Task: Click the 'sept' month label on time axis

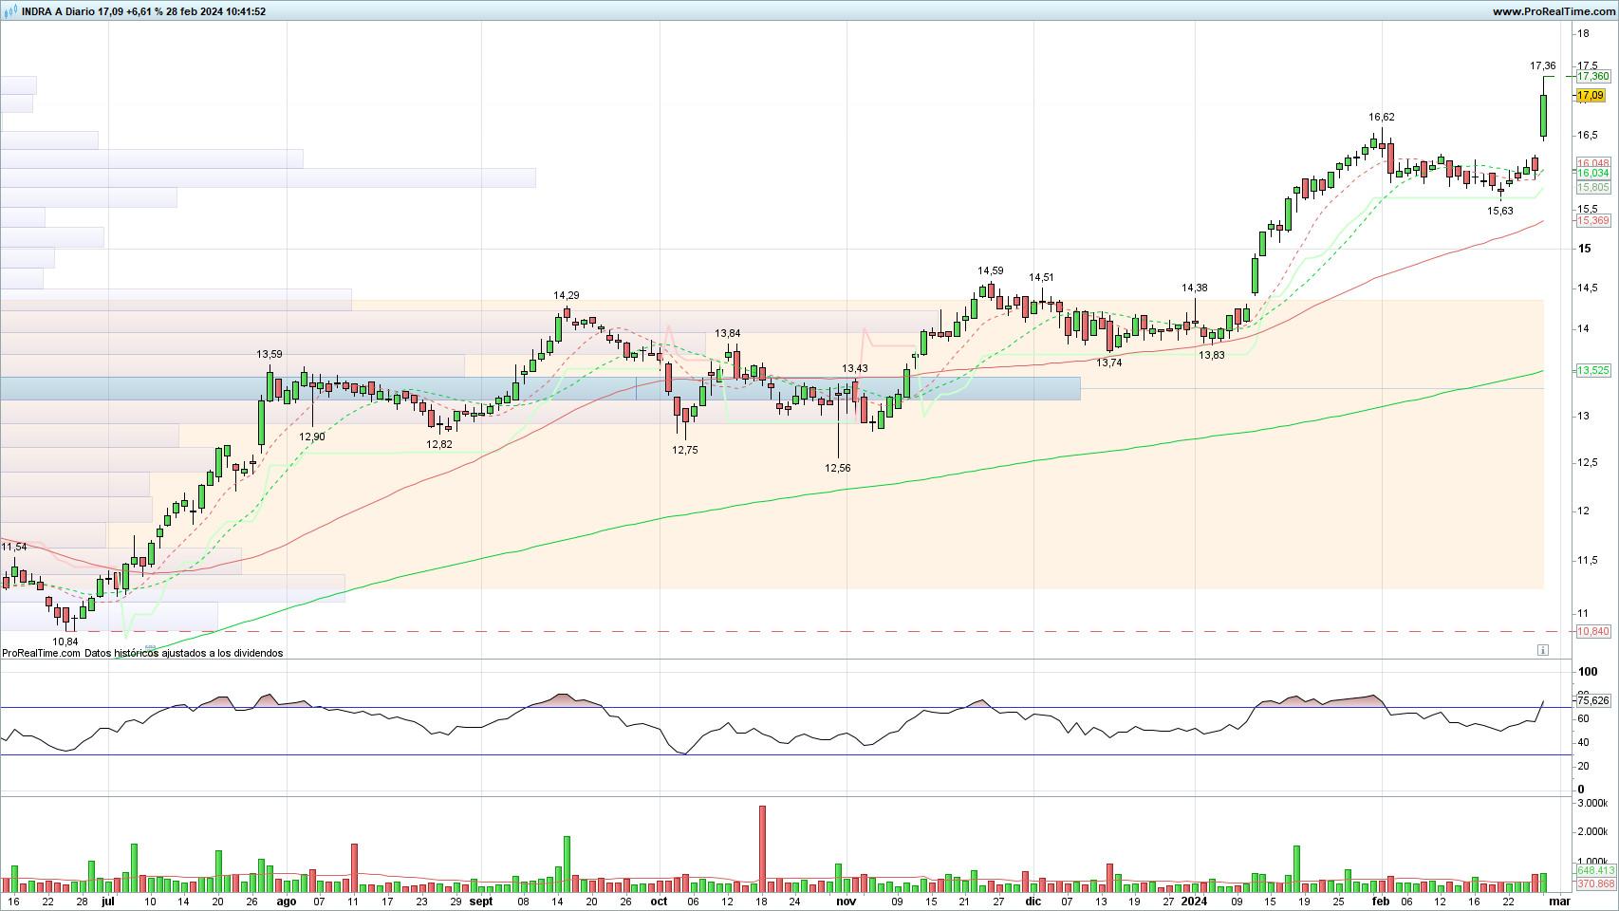Action: tap(481, 902)
